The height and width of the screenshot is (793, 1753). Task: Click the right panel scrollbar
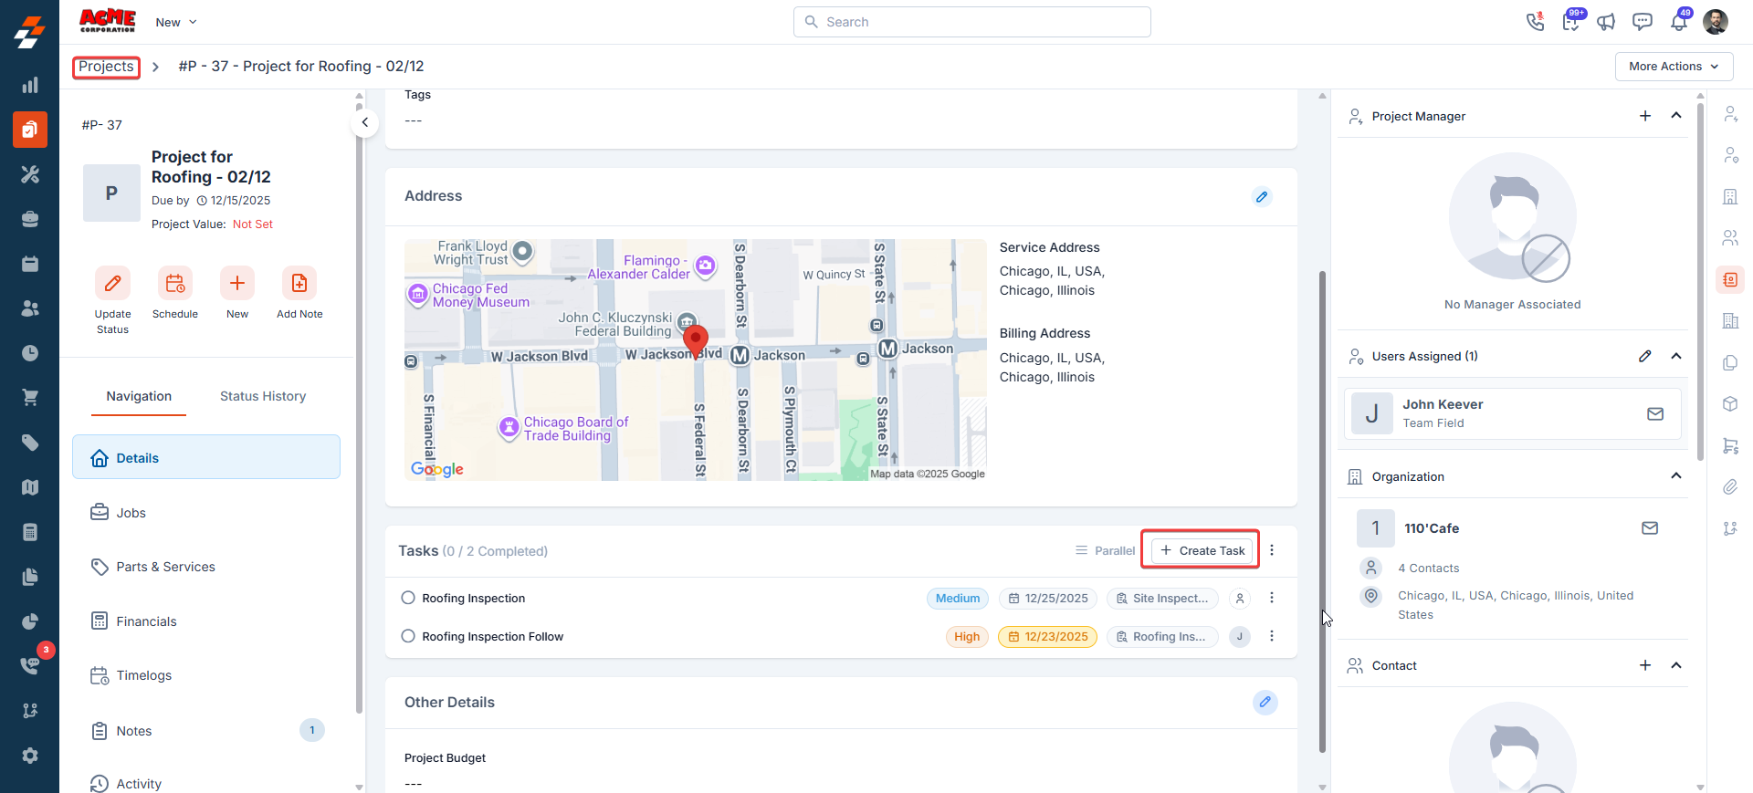coord(1700,281)
